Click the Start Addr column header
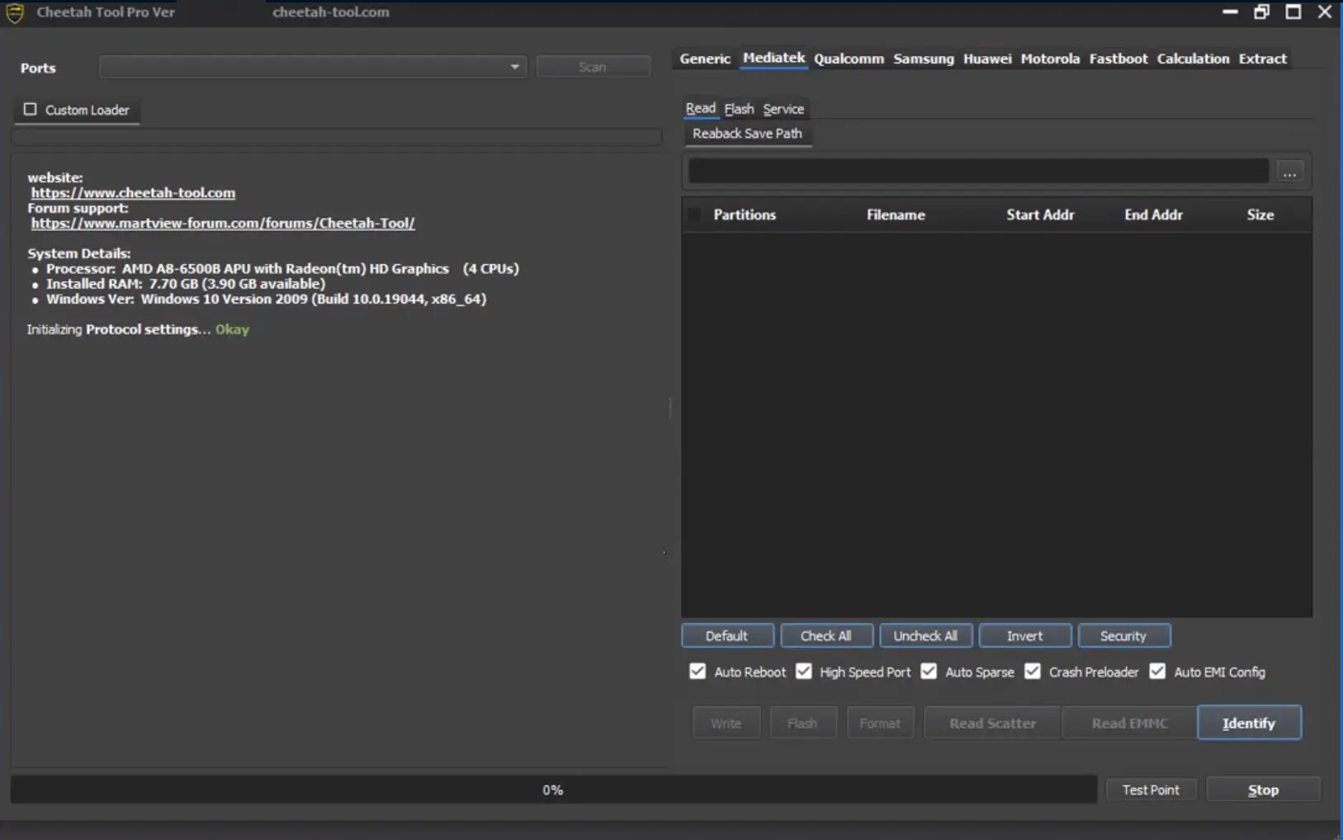This screenshot has width=1343, height=840. 1040,215
